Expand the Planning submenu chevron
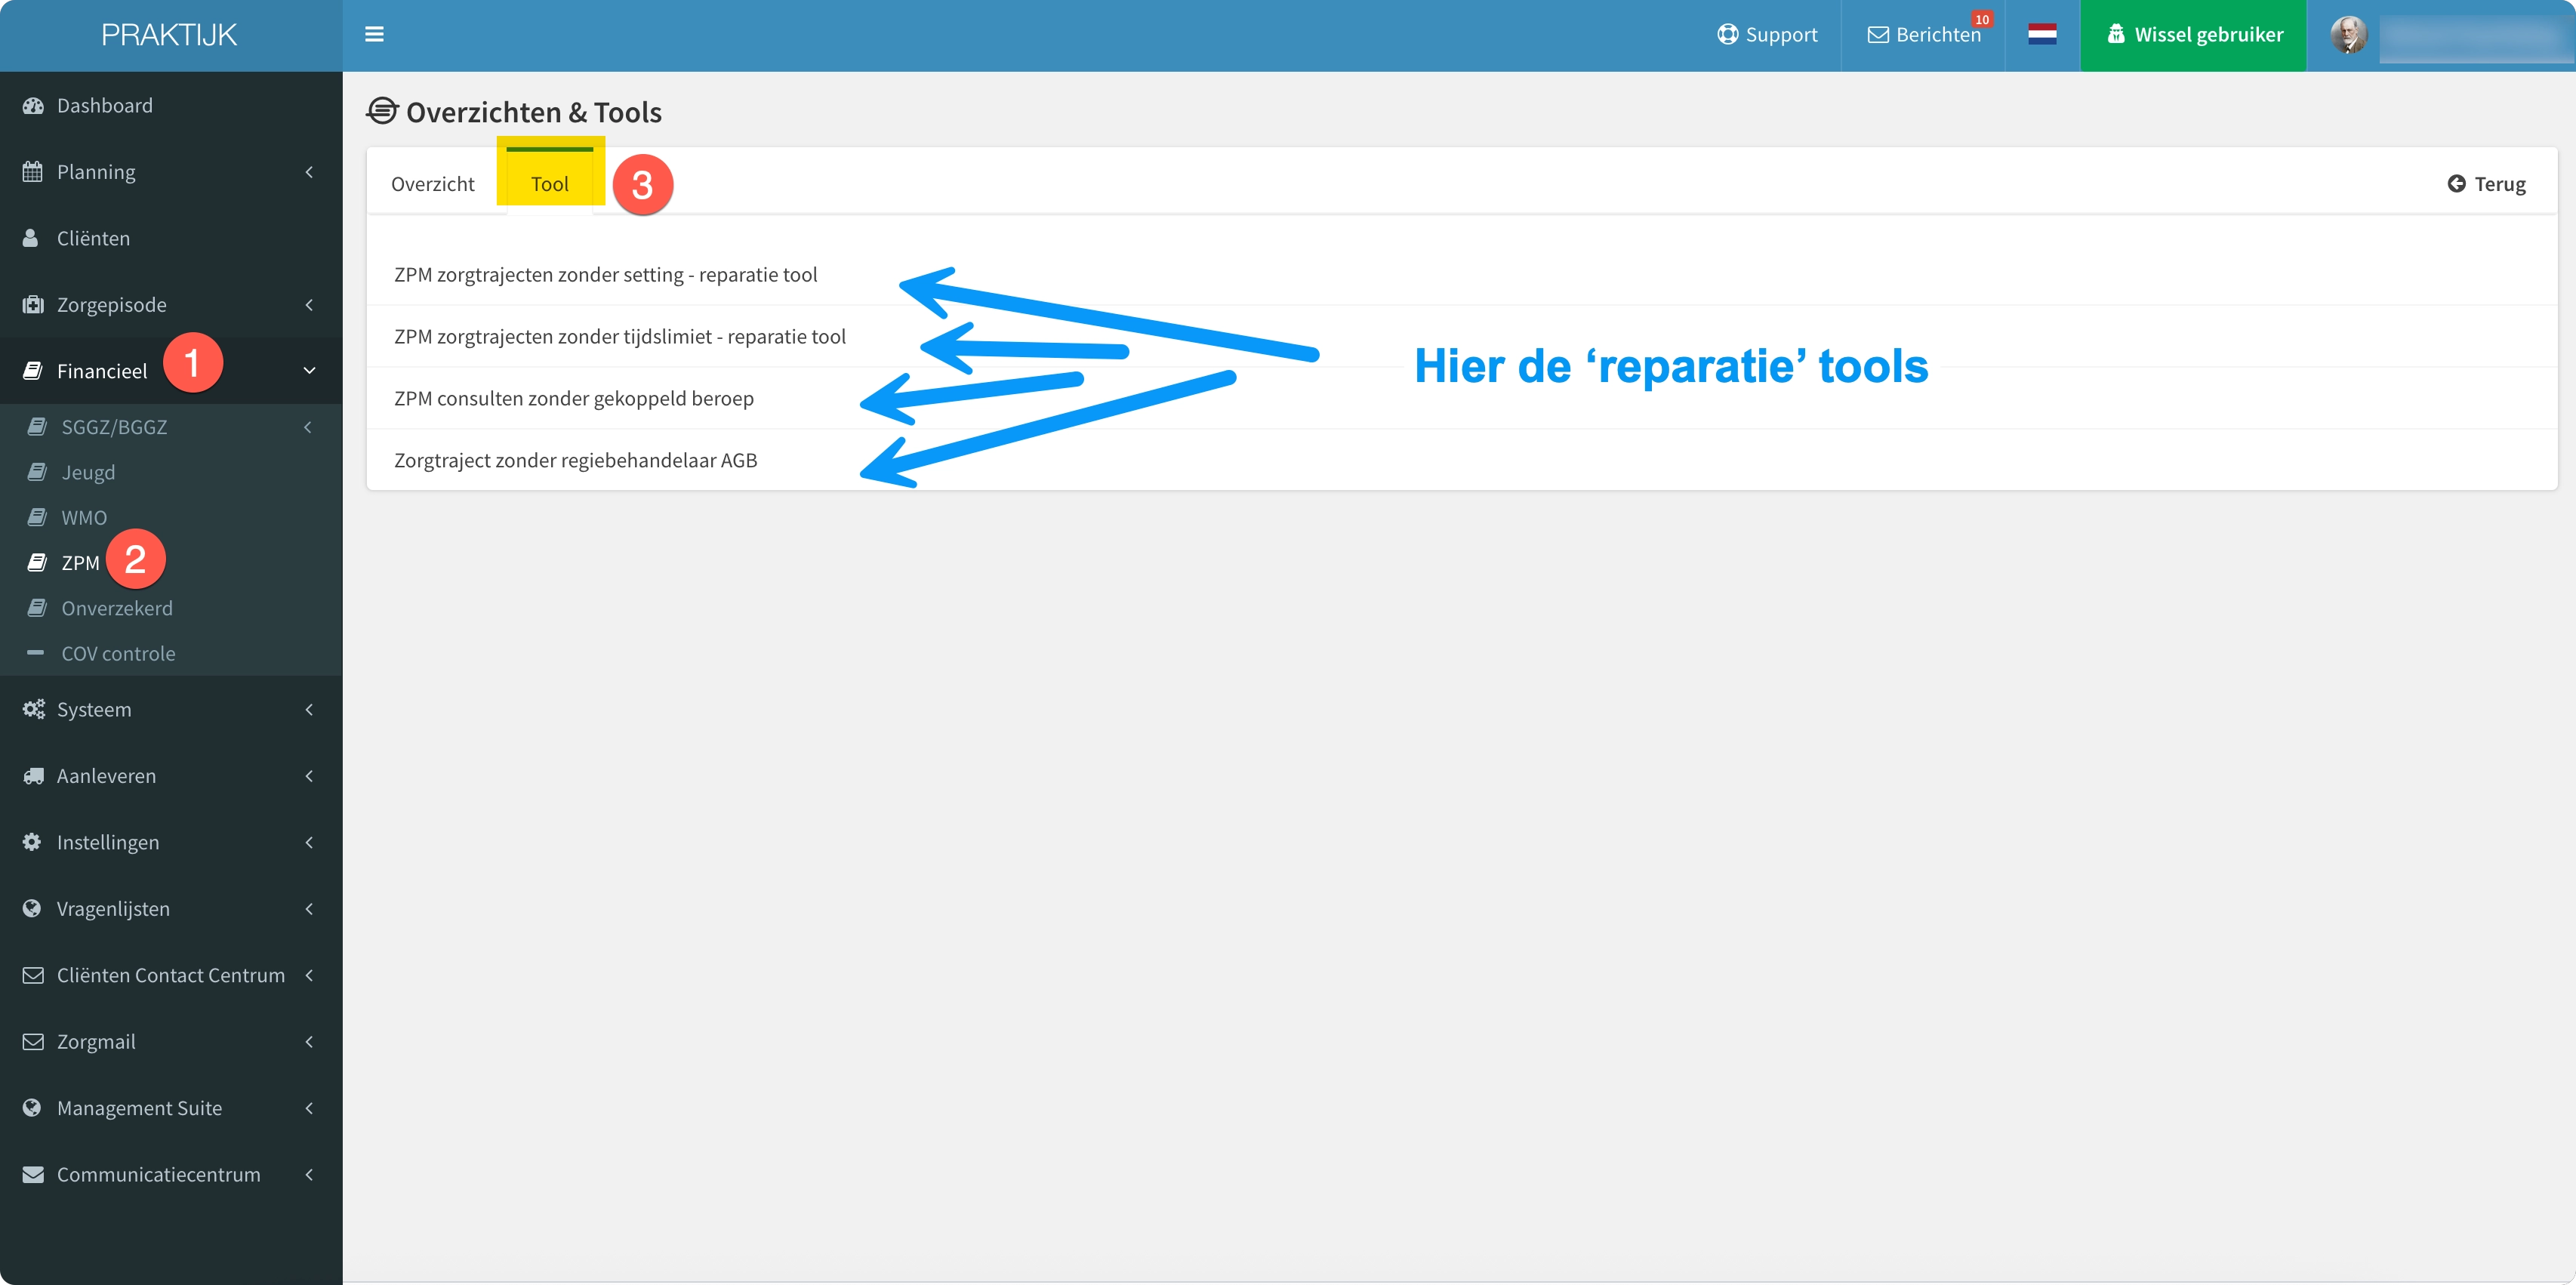Viewport: 2576px width, 1285px height. coord(309,172)
